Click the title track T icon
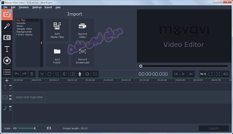 tap(5, 87)
